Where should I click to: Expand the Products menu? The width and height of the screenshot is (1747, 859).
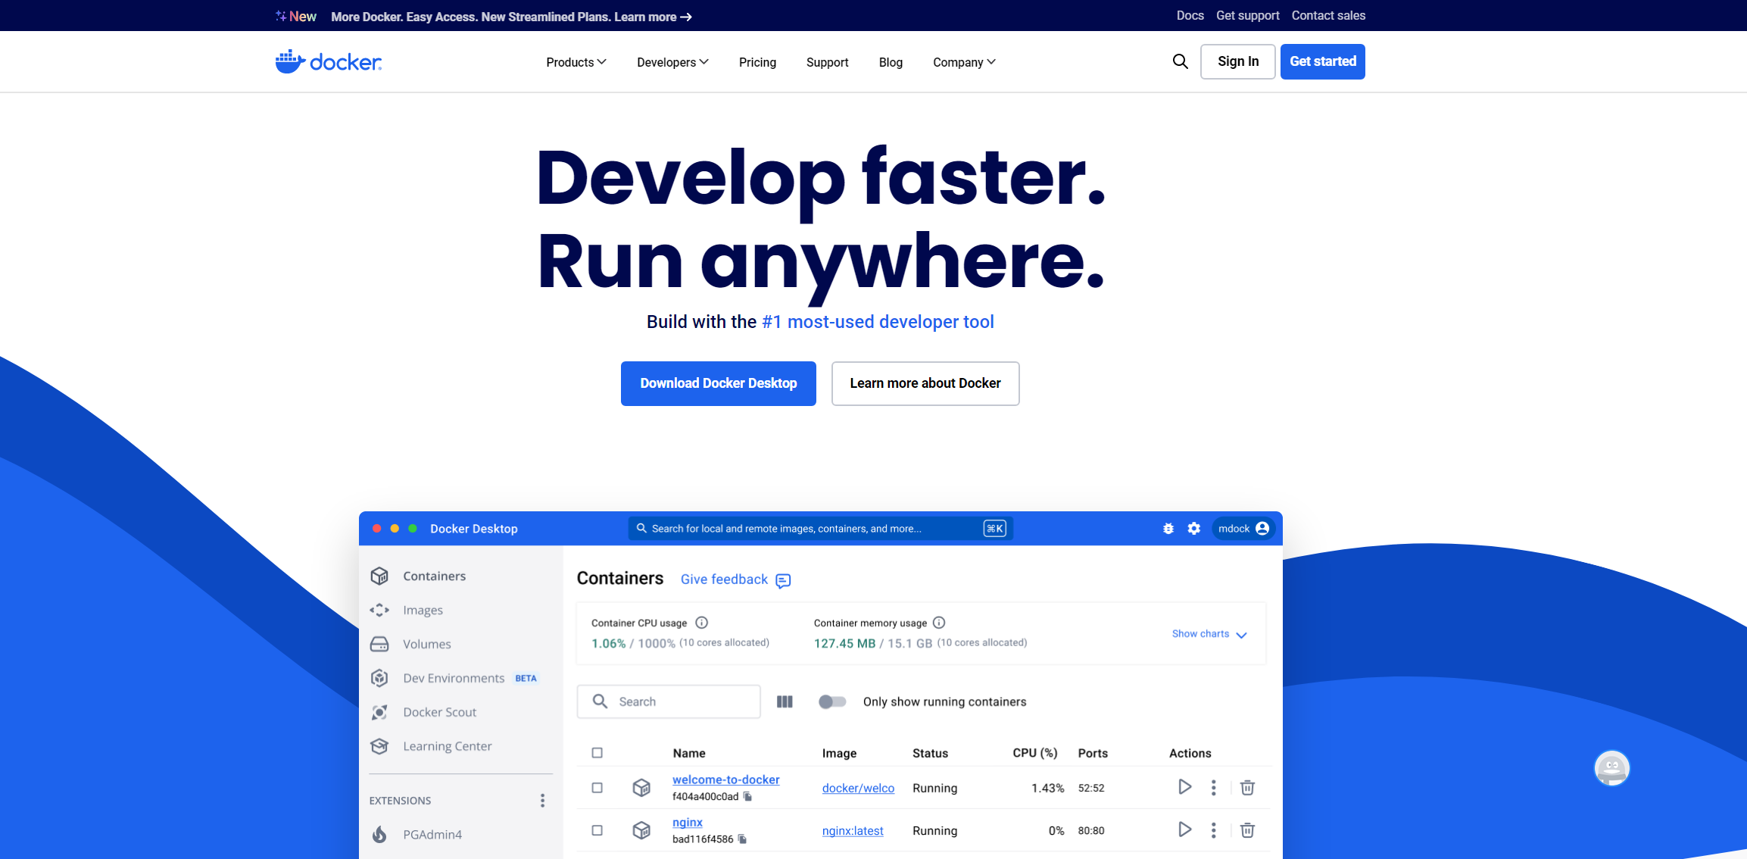tap(576, 62)
